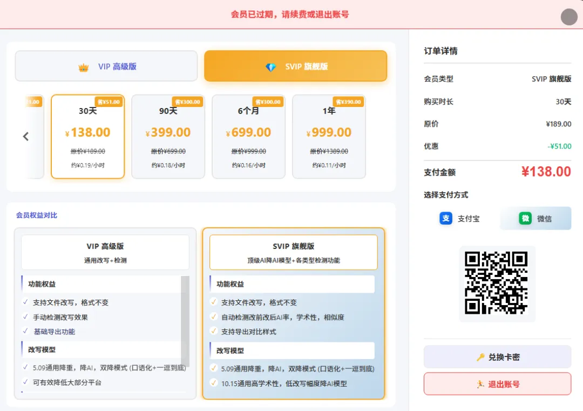This screenshot has width=583, height=411.
Task: Choose the 1年 ¥999.00 plan card
Action: click(x=329, y=137)
